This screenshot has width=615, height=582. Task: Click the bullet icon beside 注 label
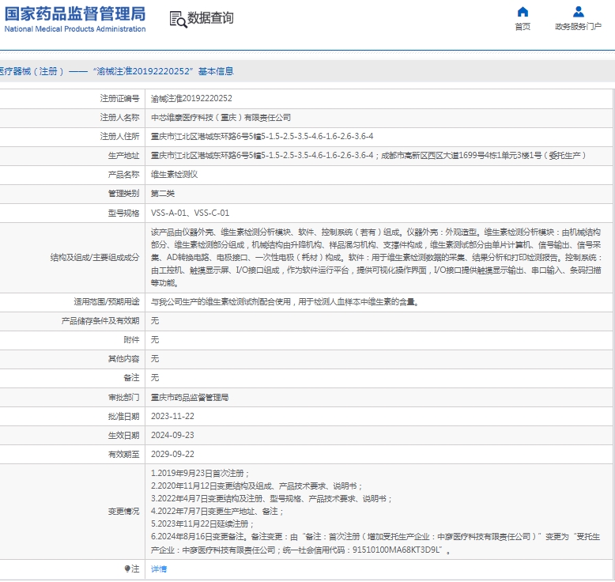127,569
